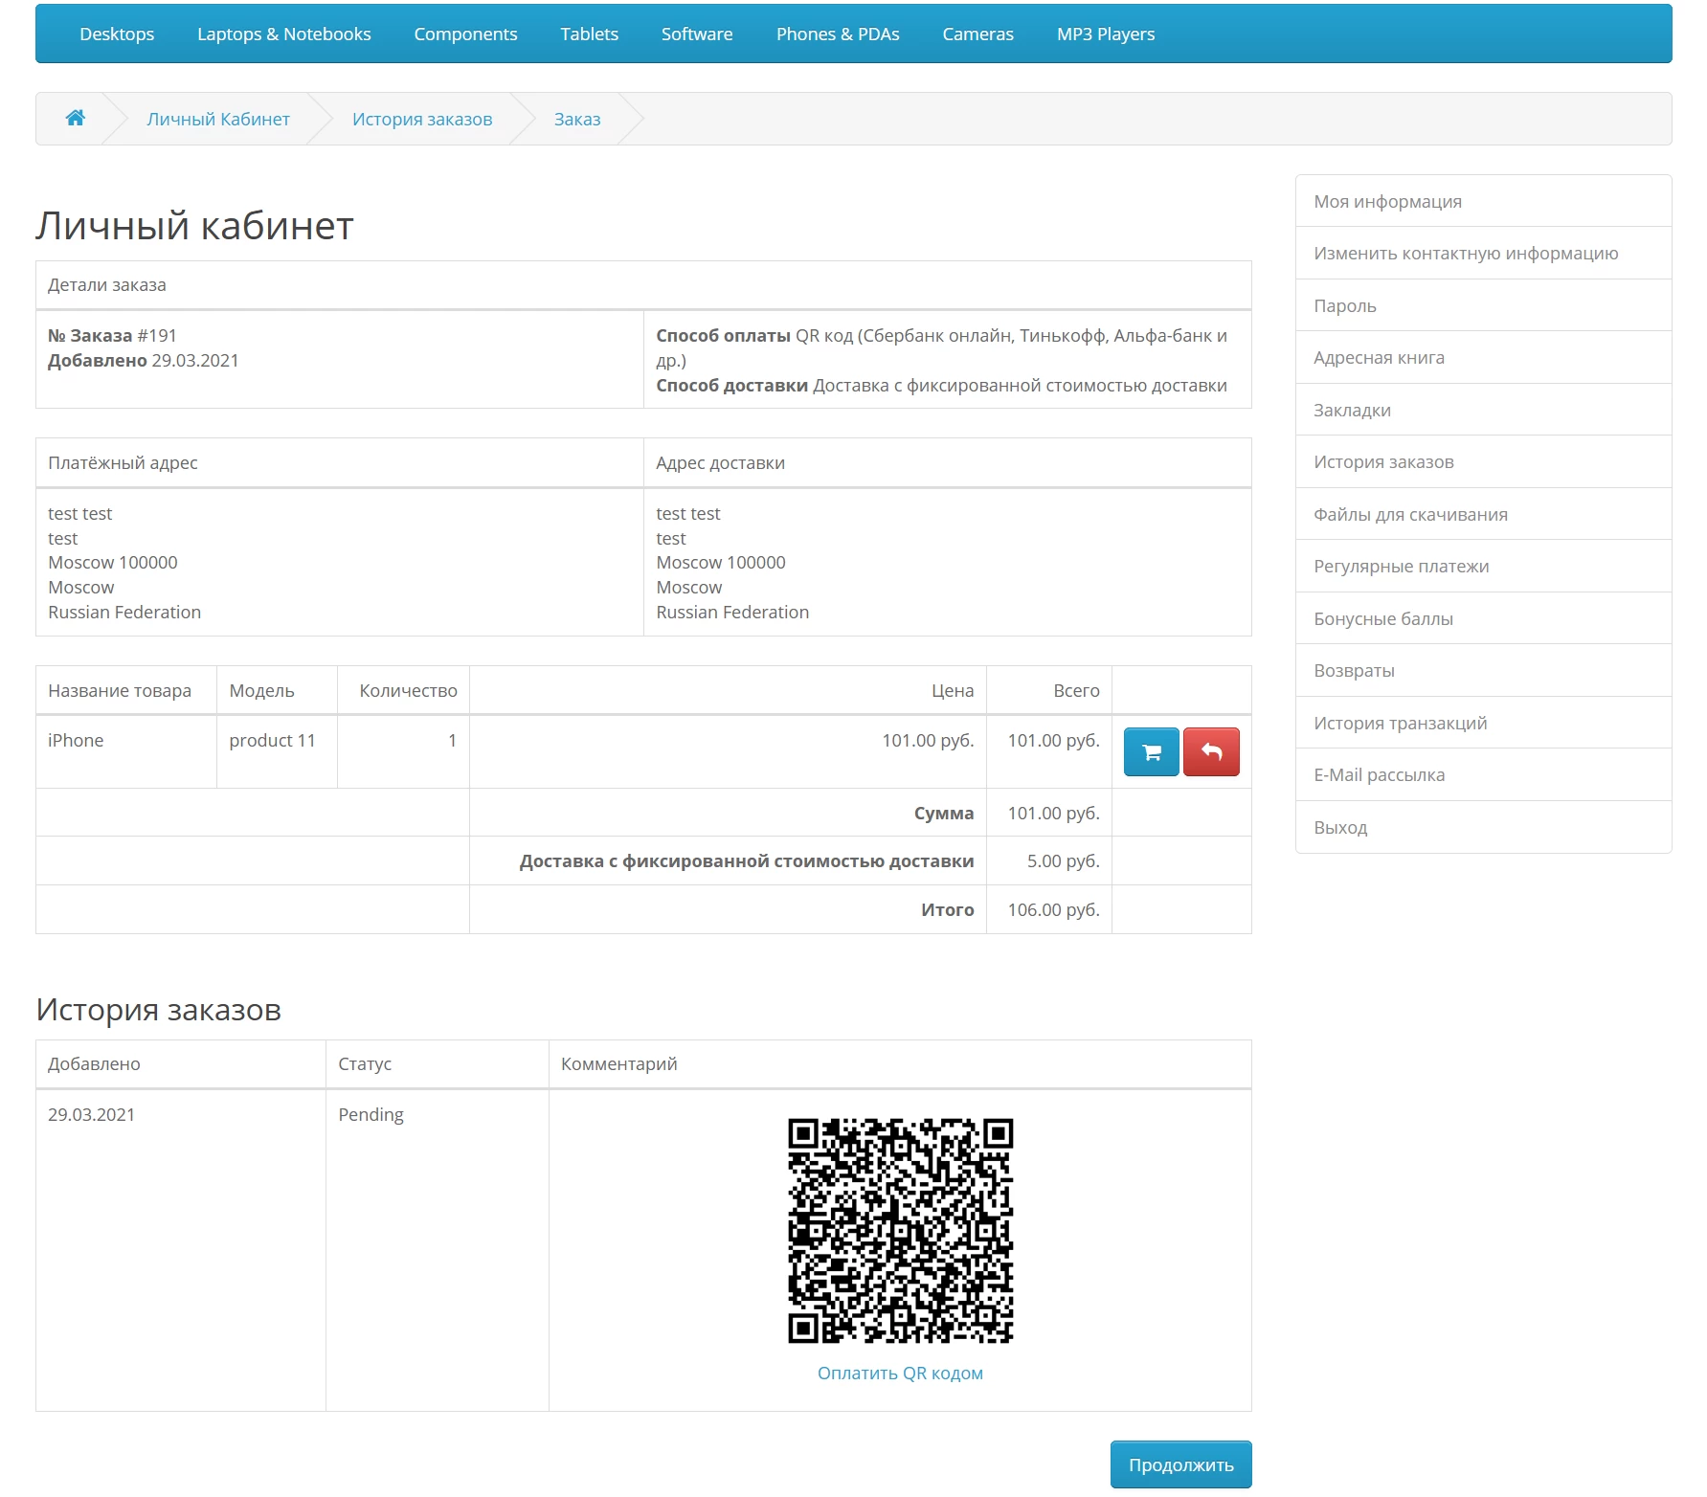Select the iPhone product name cell
The height and width of the screenshot is (1497, 1707).
[x=126, y=751]
